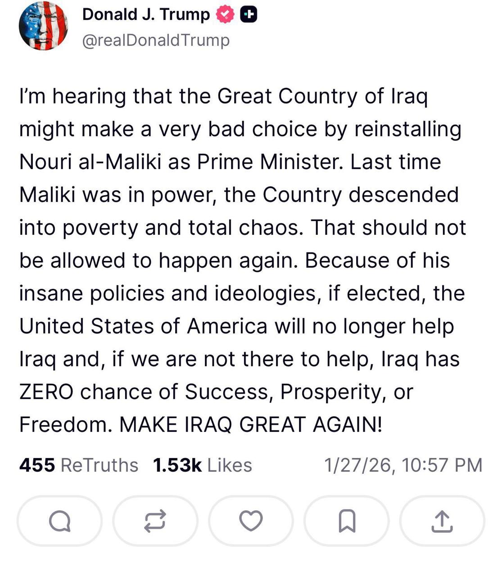Reply using the comment bubble icon
502x576 pixels.
pyautogui.click(x=59, y=521)
